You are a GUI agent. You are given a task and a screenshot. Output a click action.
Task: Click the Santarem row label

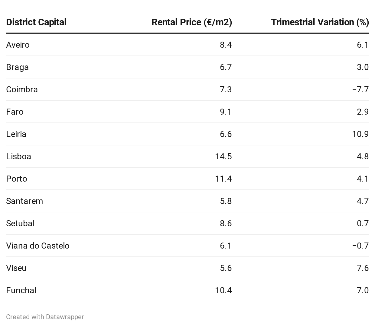click(24, 201)
